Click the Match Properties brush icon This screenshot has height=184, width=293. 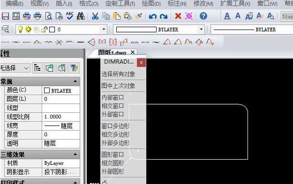139,16
